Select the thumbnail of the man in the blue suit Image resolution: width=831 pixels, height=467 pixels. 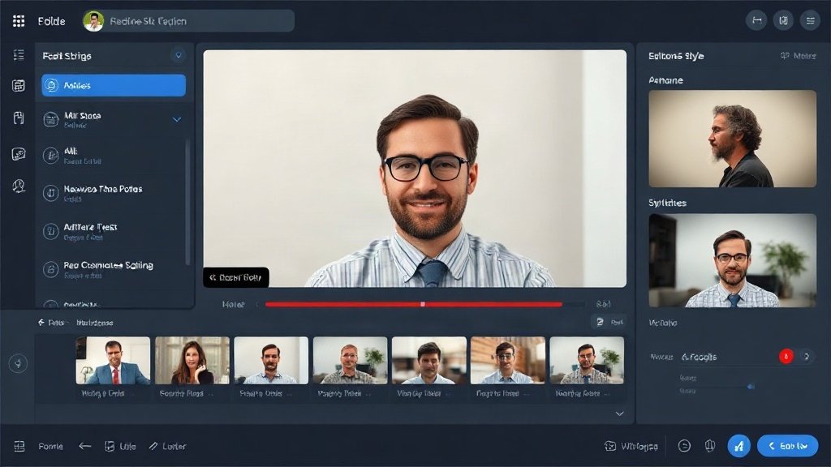click(113, 360)
